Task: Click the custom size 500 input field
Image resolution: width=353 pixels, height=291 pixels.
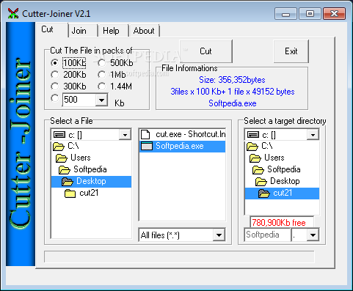Action: coord(79,100)
